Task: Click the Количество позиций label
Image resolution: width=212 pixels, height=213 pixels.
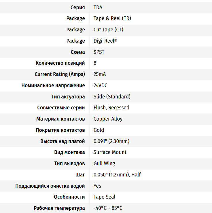Action: (60, 63)
